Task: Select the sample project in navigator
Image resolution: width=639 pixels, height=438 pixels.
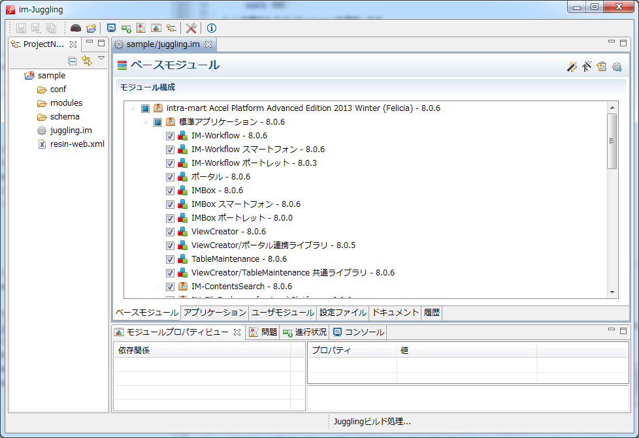Action: [52, 76]
